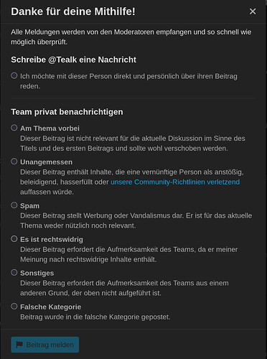Click description 'Beitrag wurde in die falsche Kategorie gepostet'
267x359 pixels.
tap(95, 317)
